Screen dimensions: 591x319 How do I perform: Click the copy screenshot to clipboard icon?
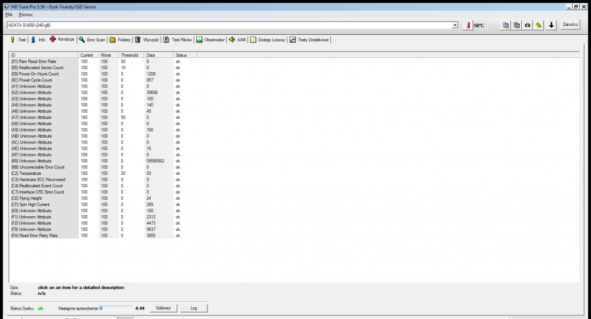tap(517, 25)
